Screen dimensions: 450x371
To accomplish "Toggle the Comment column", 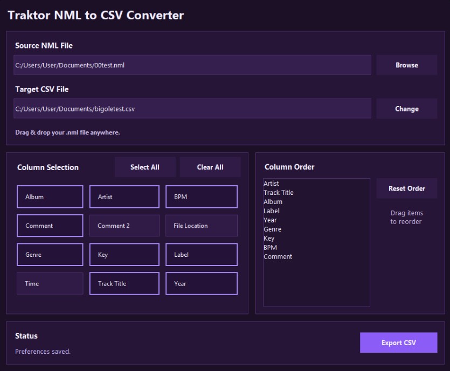I will click(50, 226).
